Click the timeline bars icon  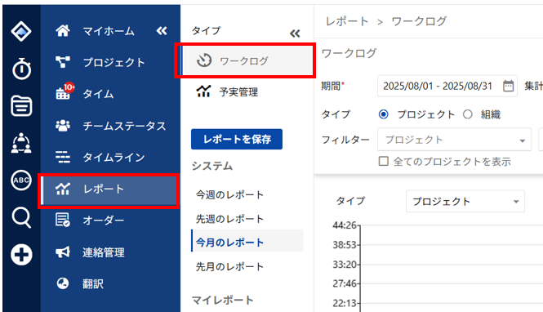[x=63, y=157]
